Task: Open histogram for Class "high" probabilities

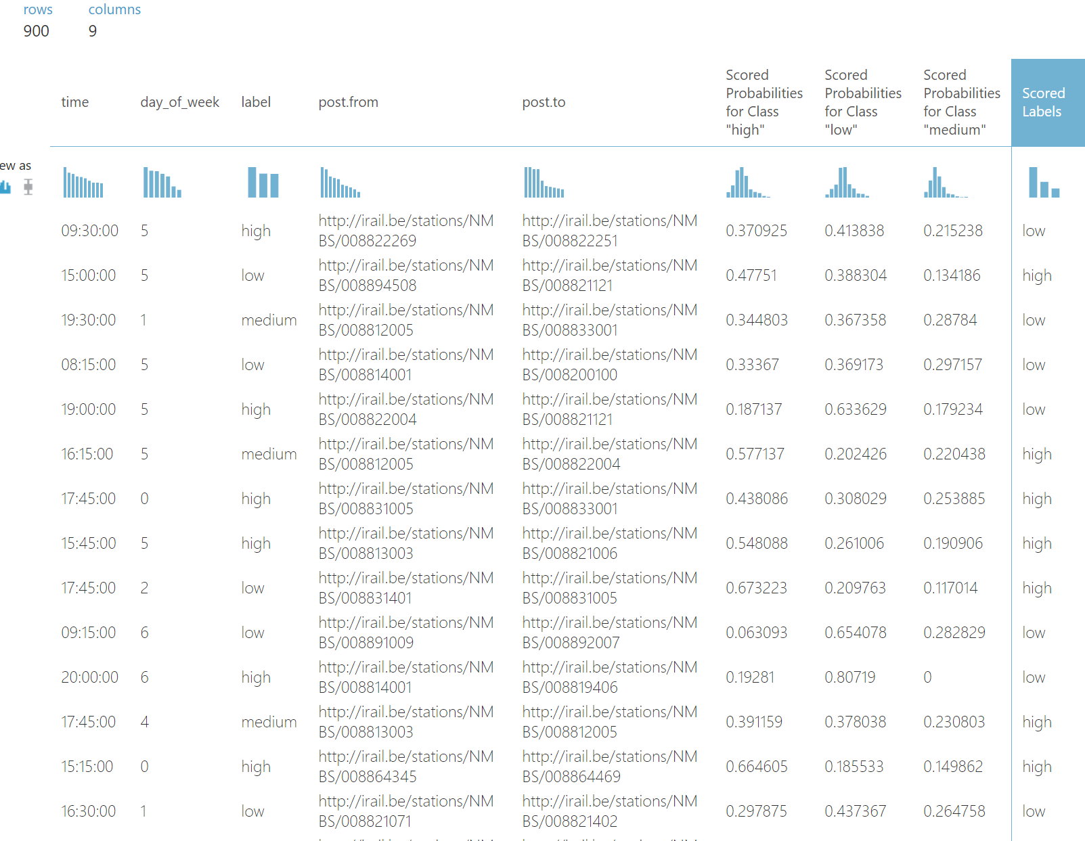Action: click(x=747, y=182)
